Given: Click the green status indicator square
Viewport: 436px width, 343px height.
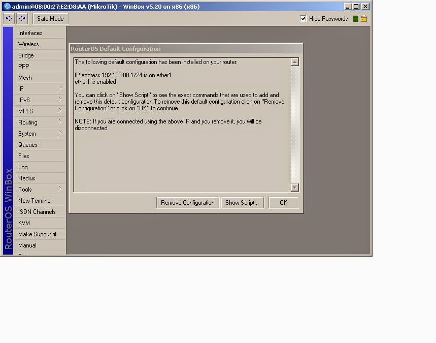Looking at the screenshot, I should (355, 19).
